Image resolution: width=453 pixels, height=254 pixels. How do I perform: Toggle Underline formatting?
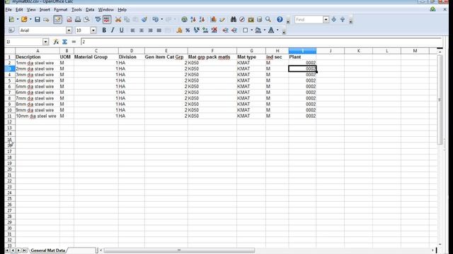122,30
